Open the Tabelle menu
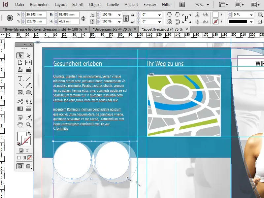 click(113, 5)
